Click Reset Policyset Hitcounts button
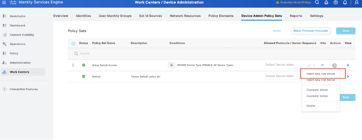 click(311, 31)
